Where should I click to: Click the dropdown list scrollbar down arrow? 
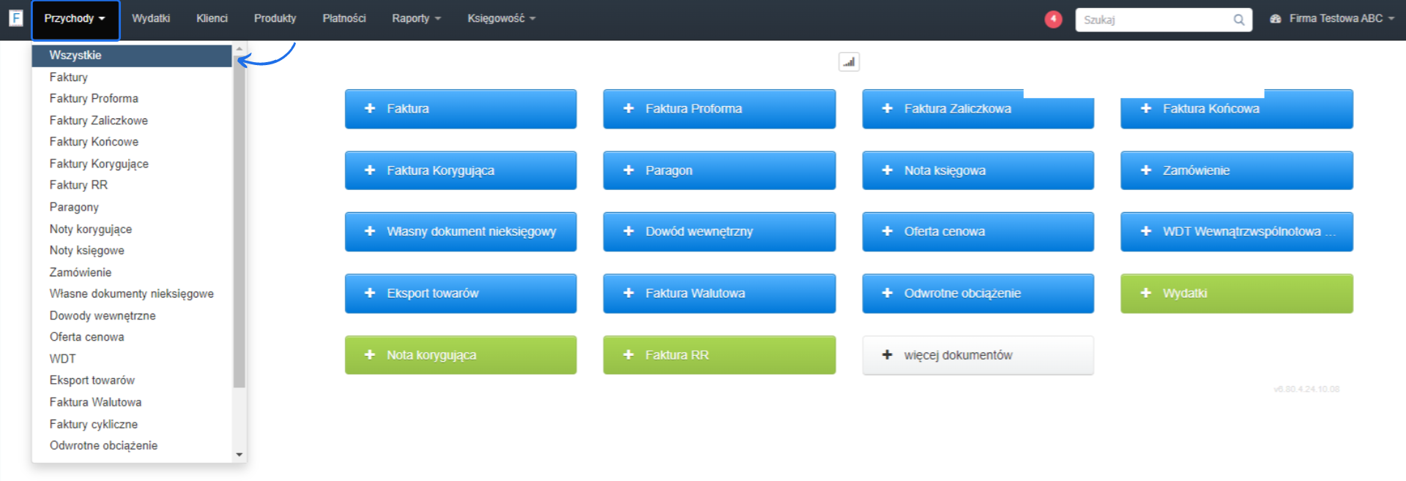pos(239,455)
